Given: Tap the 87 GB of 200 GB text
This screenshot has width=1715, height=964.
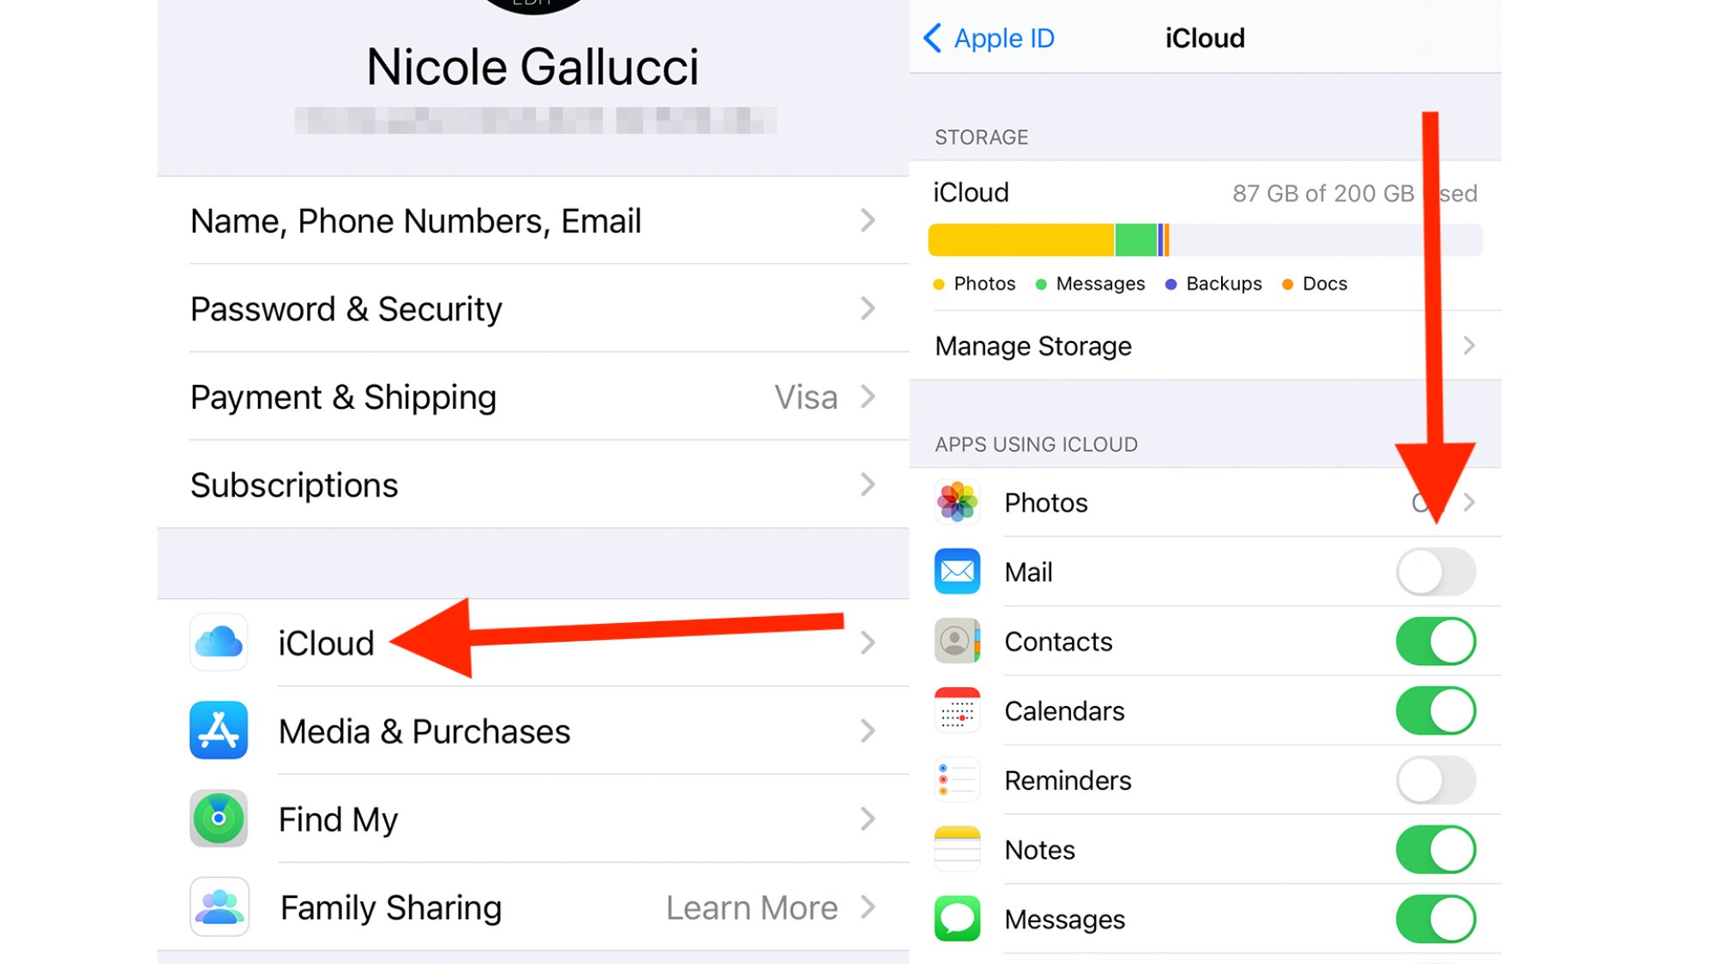Looking at the screenshot, I should click(1355, 194).
